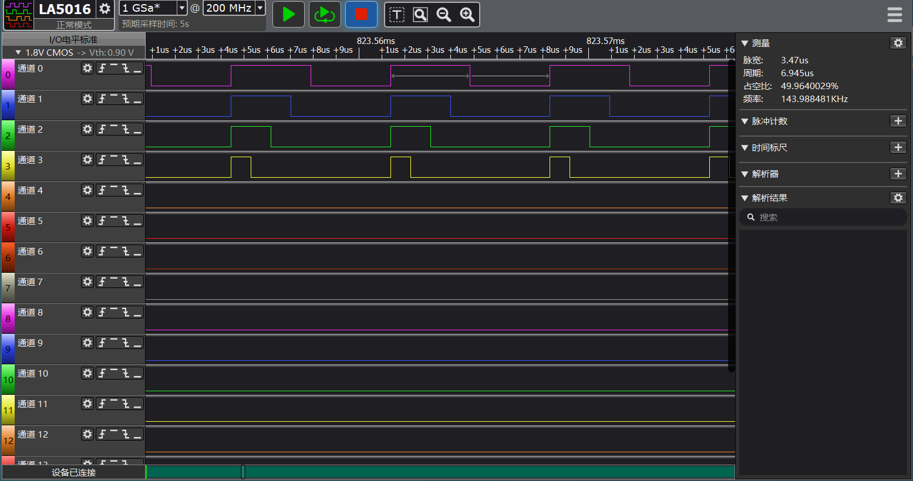913x481 pixels.
Task: Open 通道 9 settings gear
Action: click(x=87, y=343)
